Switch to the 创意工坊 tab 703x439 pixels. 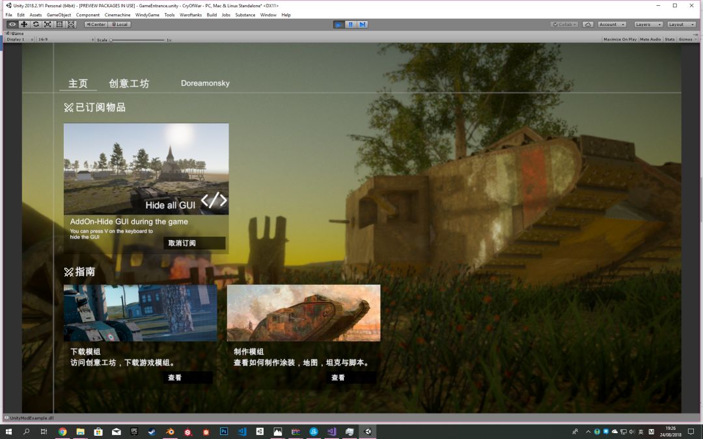[129, 83]
